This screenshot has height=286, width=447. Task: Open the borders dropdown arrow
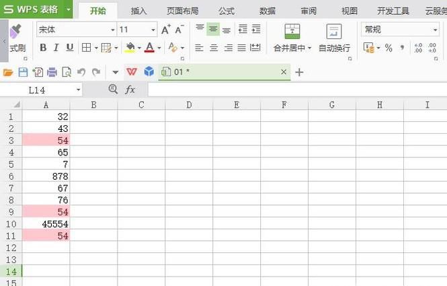pyautogui.click(x=96, y=48)
